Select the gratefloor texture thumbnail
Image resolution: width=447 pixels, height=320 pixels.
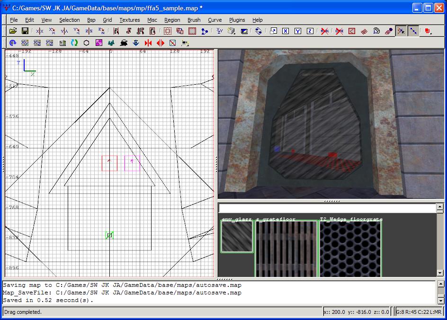pos(286,249)
